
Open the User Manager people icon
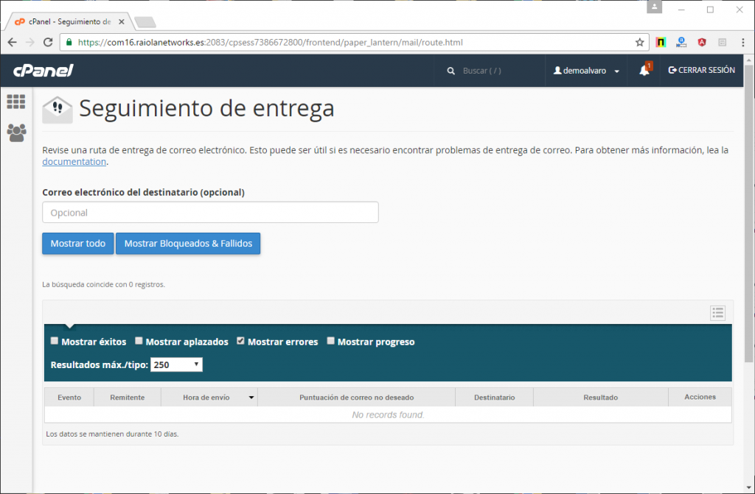pos(15,133)
